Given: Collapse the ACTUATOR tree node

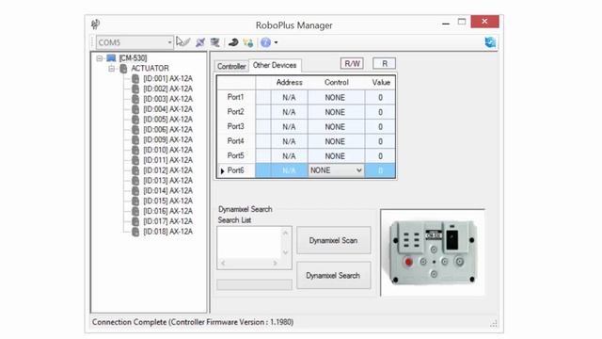Looking at the screenshot, I should 111,69.
